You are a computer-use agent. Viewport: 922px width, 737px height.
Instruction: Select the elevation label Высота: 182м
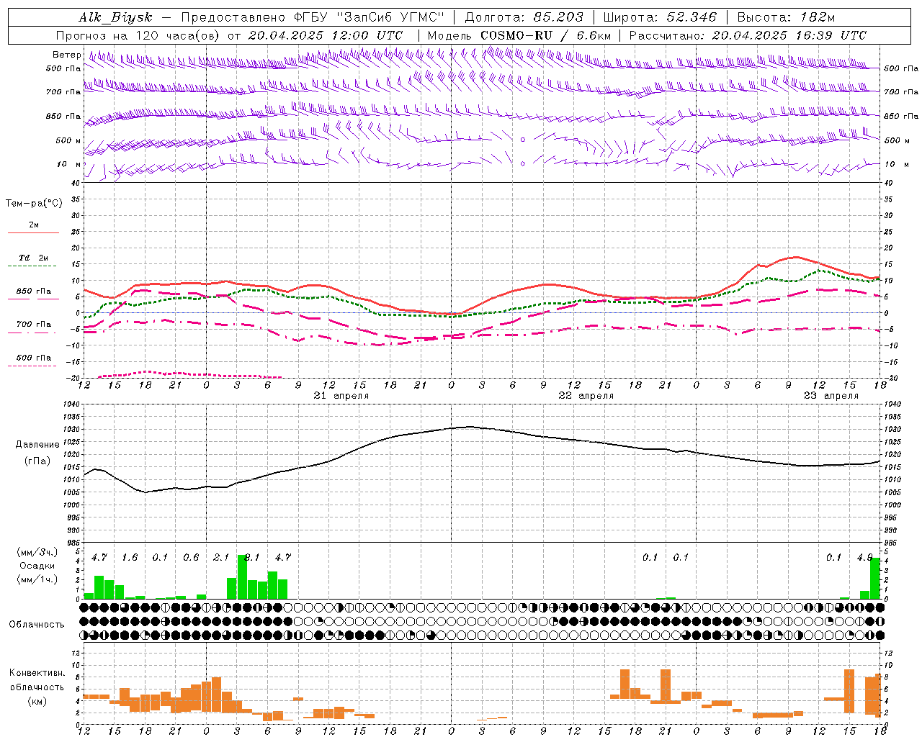786,17
